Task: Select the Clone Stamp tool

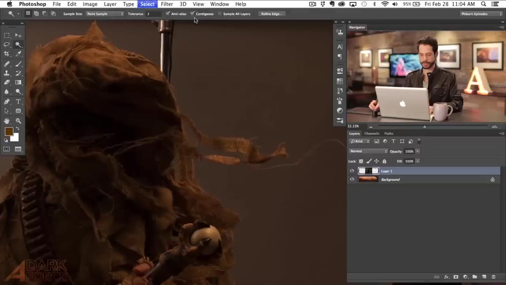Action: [7, 73]
